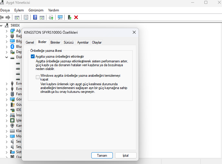
Task: Uncheck 'Aygıtta yazma önbelleğini etkinleştir' checkbox
Action: (x=33, y=57)
